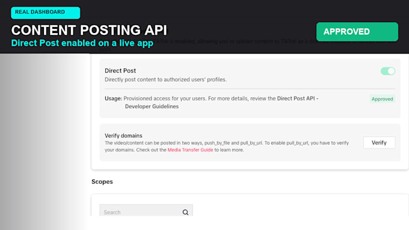Click the green APPROVED banner badge
This screenshot has width=409, height=230.
pyautogui.click(x=357, y=31)
